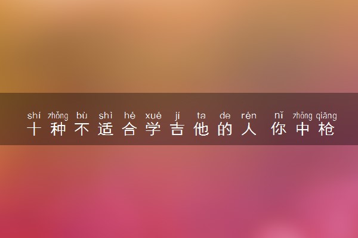
Task: Select the character 他 in the title
Action: point(201,129)
